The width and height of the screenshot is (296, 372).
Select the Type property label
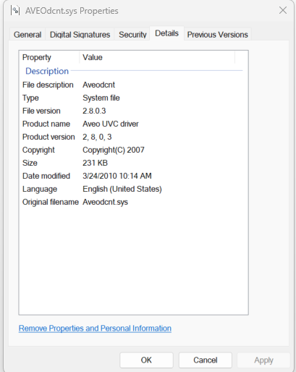point(30,98)
